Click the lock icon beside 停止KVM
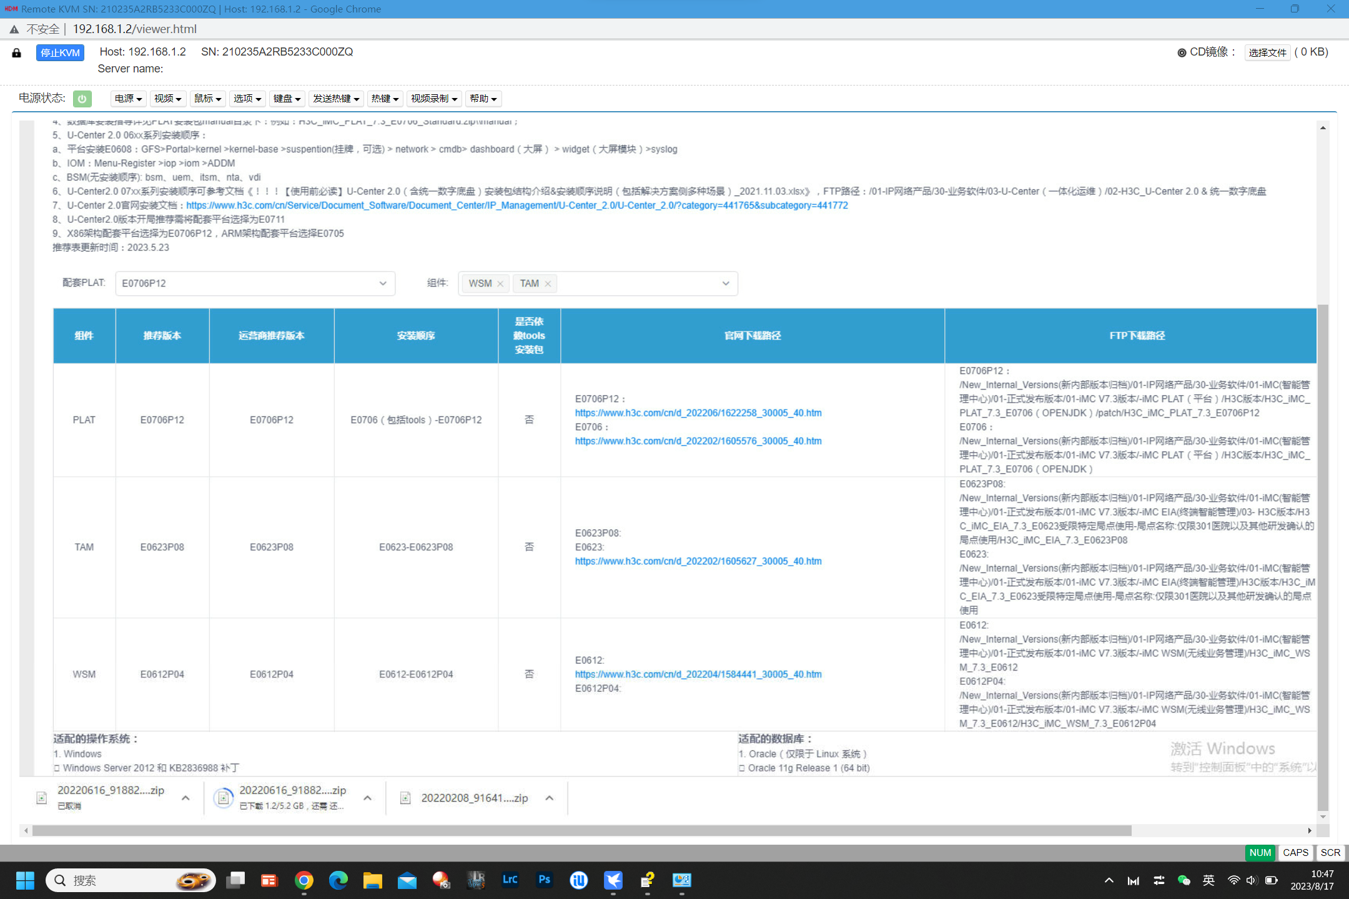Image resolution: width=1349 pixels, height=899 pixels. 17,53
